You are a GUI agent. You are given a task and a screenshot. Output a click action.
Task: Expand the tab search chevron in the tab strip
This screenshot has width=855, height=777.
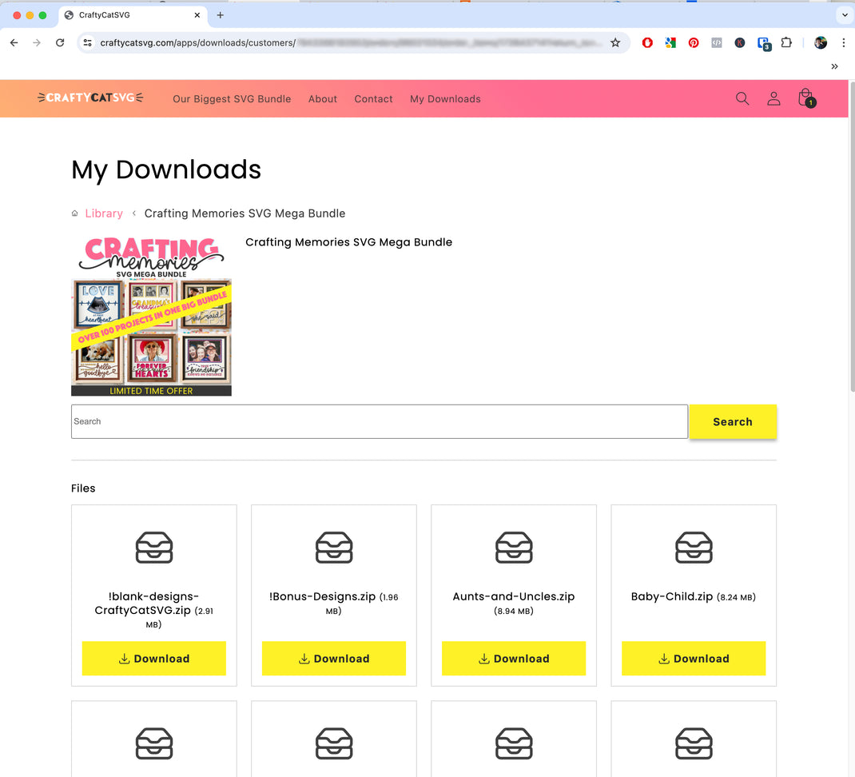(845, 14)
